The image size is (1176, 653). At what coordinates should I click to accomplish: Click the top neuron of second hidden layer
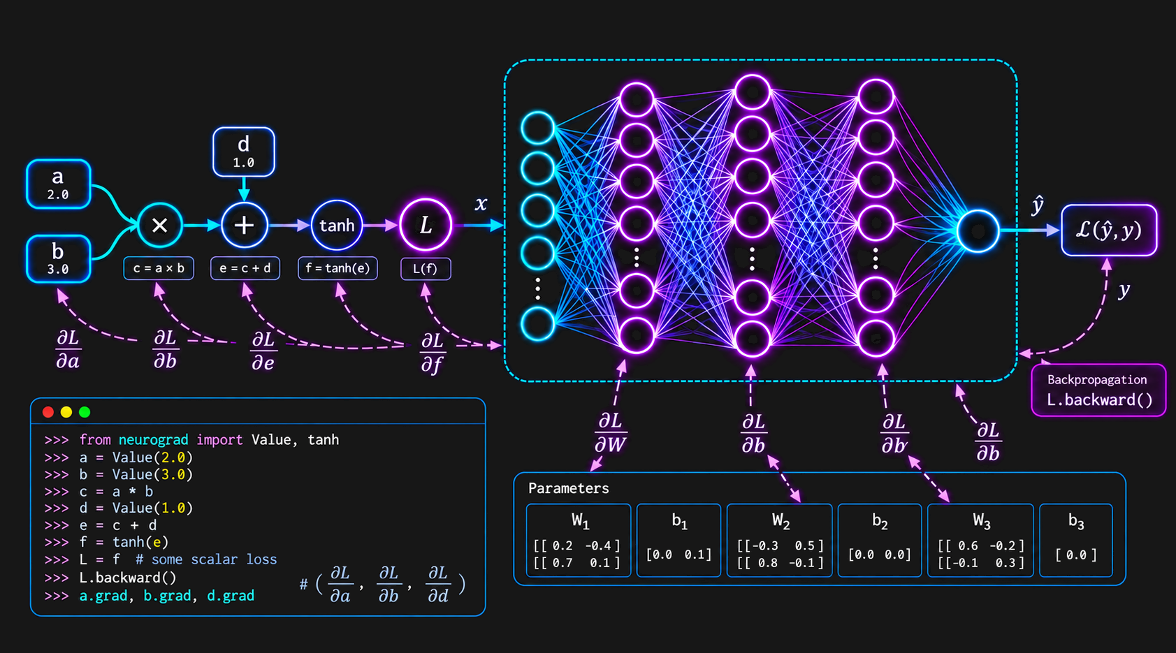coord(753,94)
